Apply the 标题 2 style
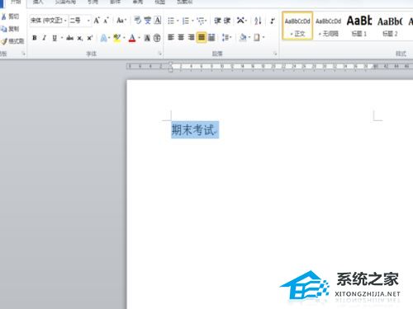Viewport: 413px width, 309px height. click(390, 26)
